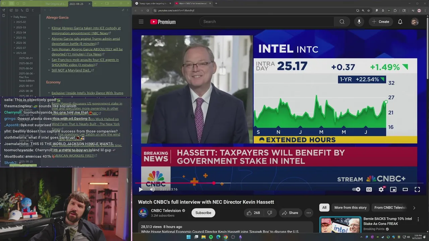Open Still NOT a Maryland Dad link
Image resolution: width=429 pixels, height=241 pixels.
71,70
